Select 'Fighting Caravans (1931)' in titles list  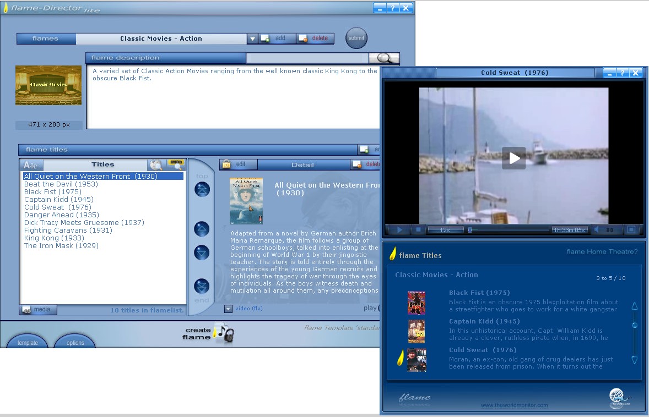click(68, 230)
